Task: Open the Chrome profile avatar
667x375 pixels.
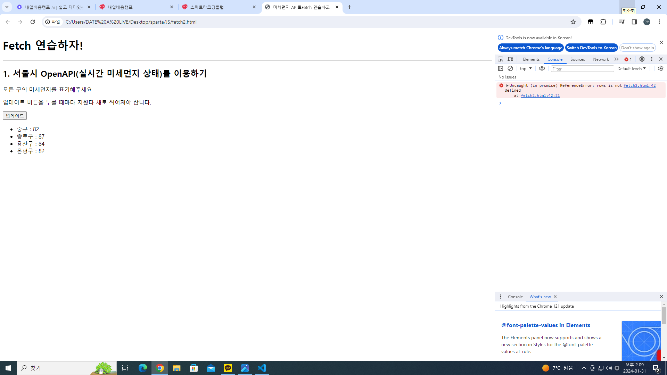Action: pyautogui.click(x=647, y=22)
